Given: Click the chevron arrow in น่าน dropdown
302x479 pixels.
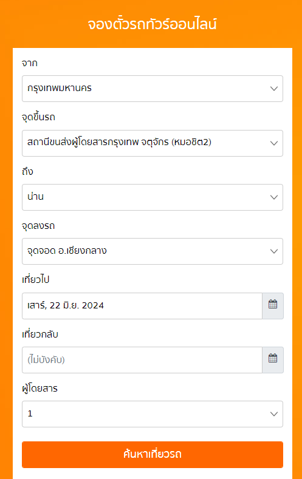Looking at the screenshot, I should tap(274, 197).
